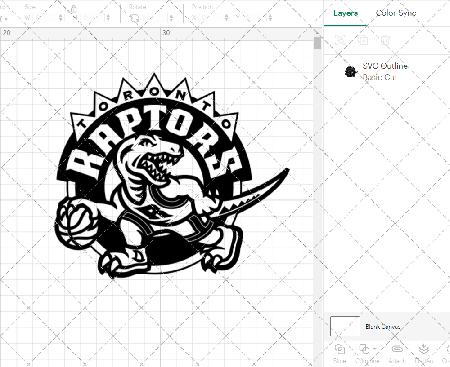The height and width of the screenshot is (367, 450).
Task: Click the duplicate layer icon in Layers panel
Action: pos(363,40)
